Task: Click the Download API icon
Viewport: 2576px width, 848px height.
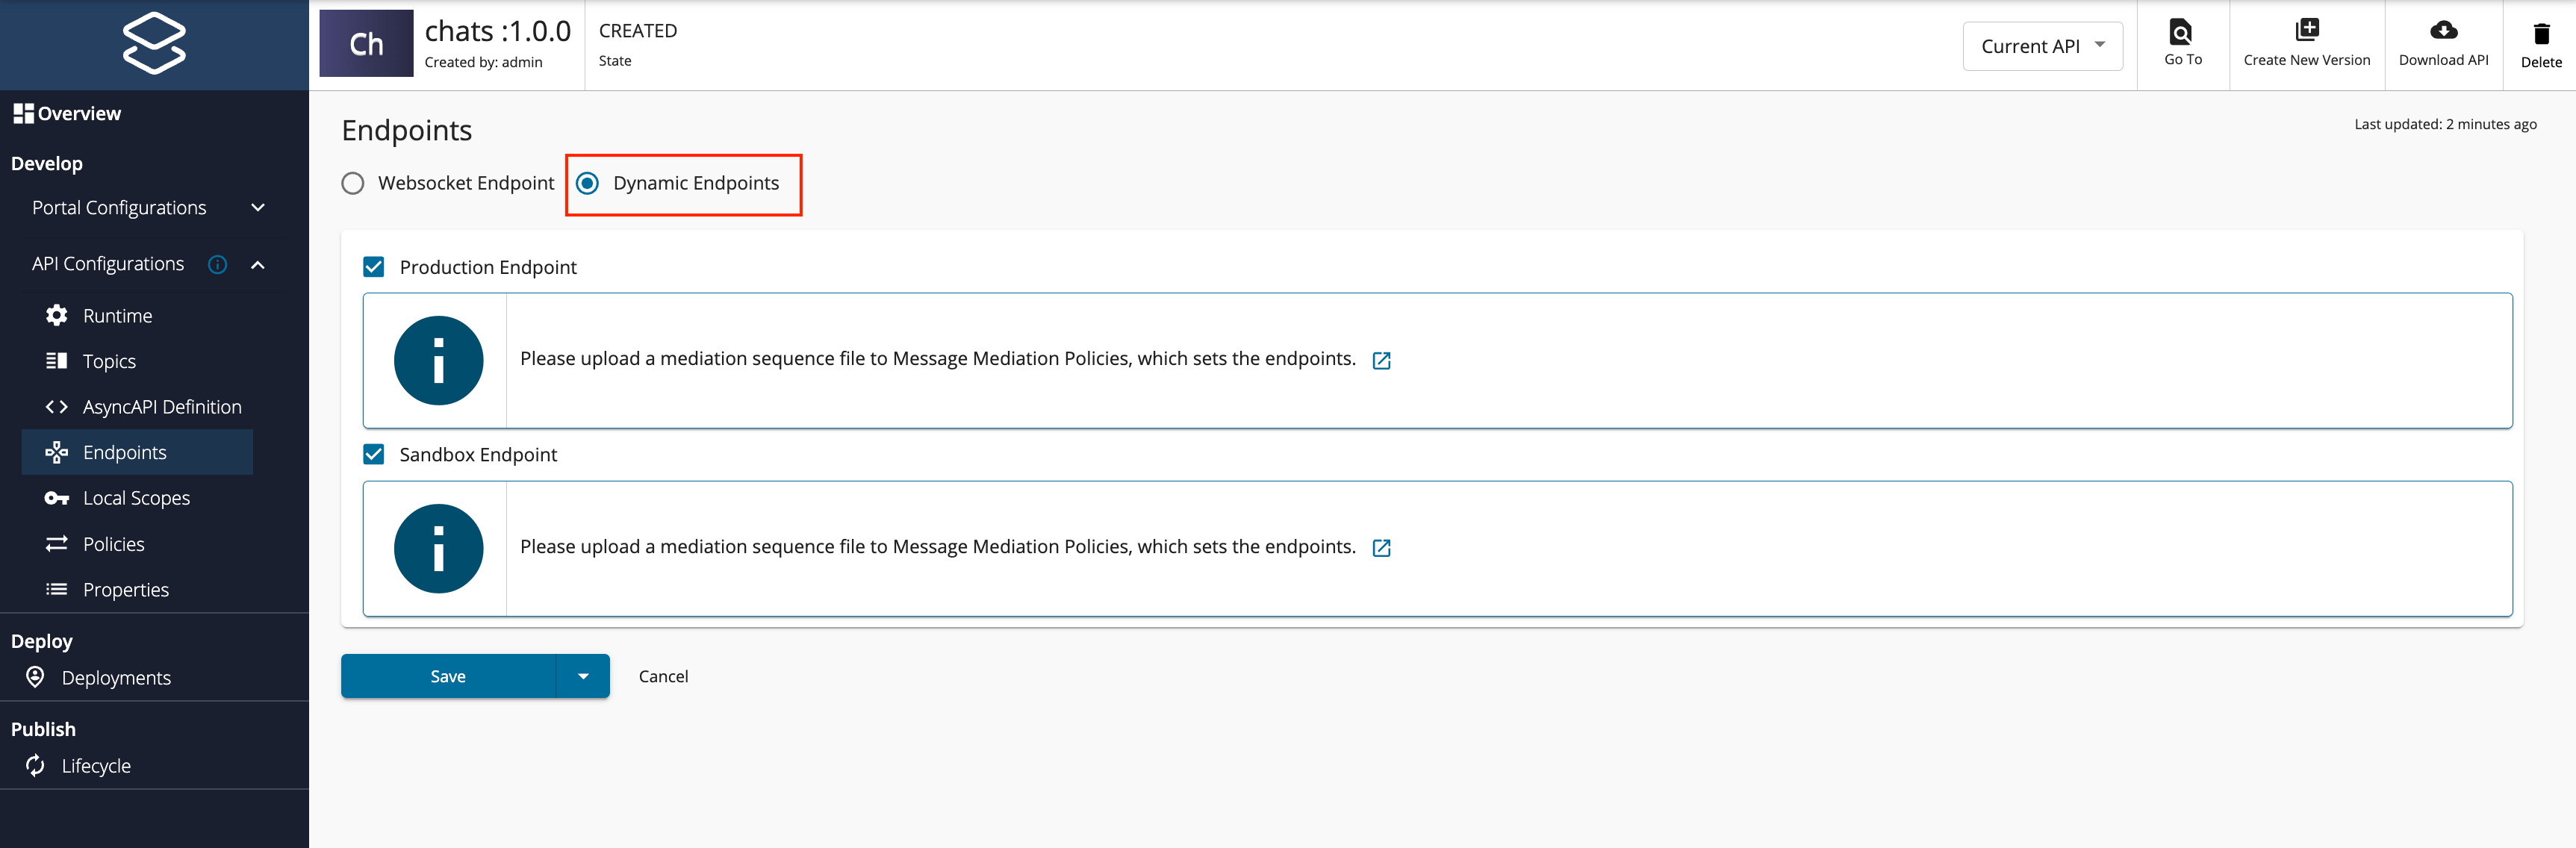Action: [2443, 30]
